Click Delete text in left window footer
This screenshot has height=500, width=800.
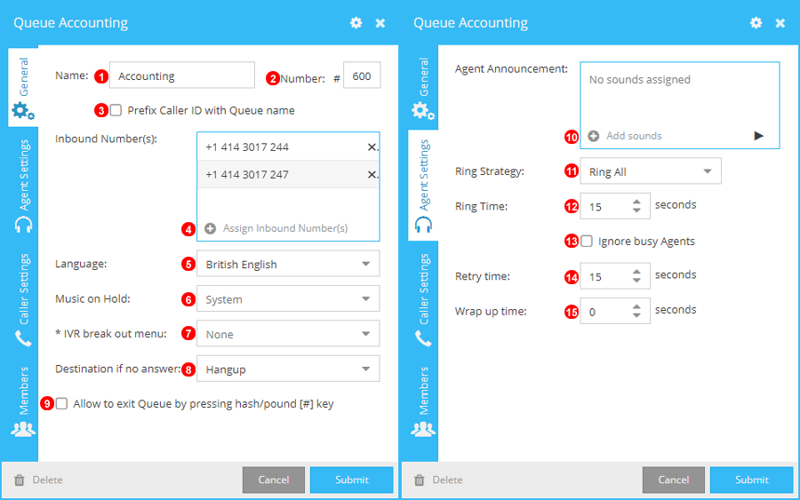click(47, 480)
